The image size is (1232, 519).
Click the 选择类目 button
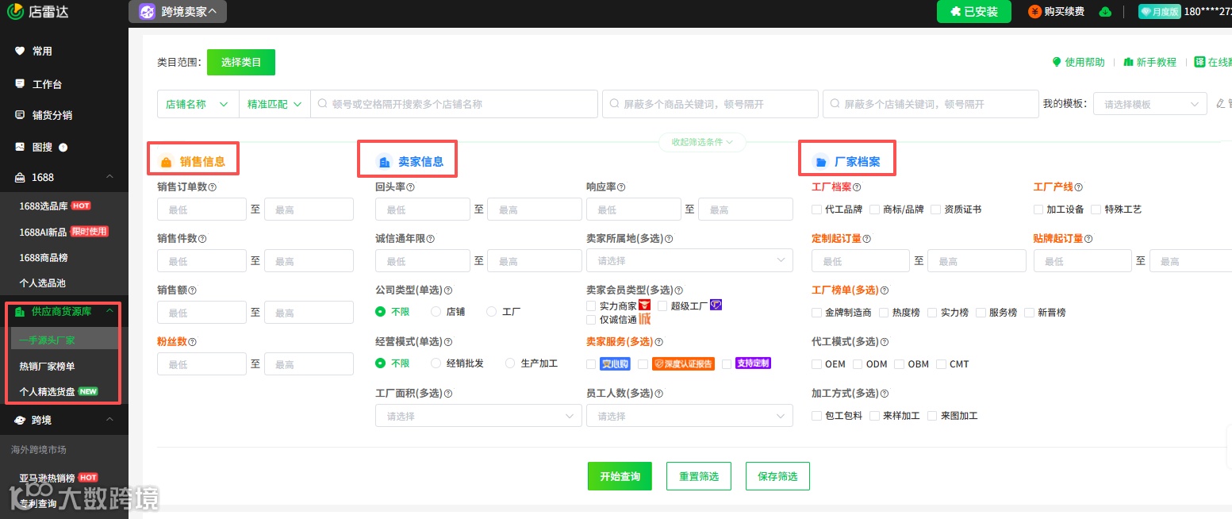point(241,62)
